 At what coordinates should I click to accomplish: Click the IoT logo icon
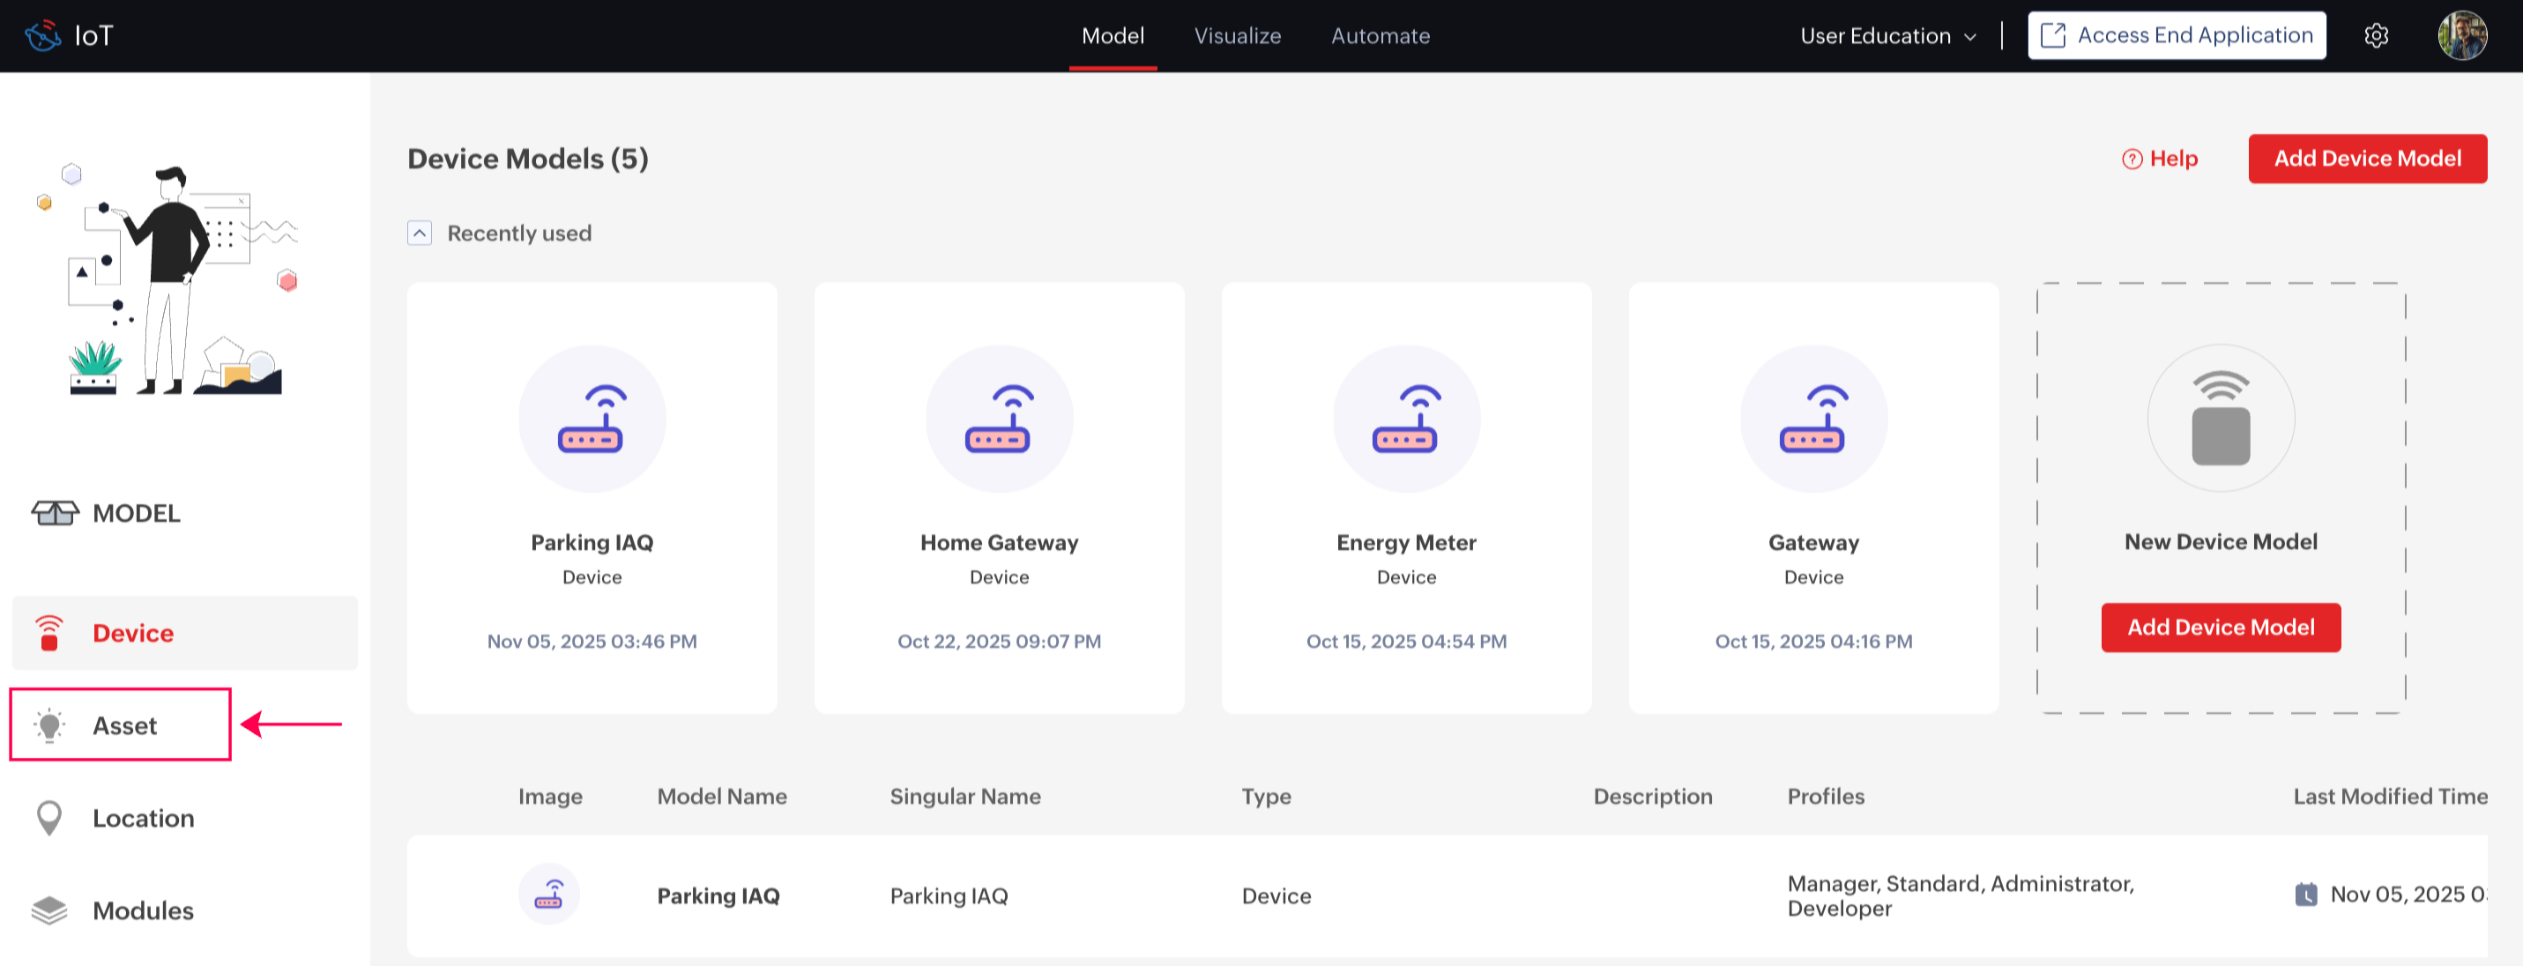click(x=43, y=36)
